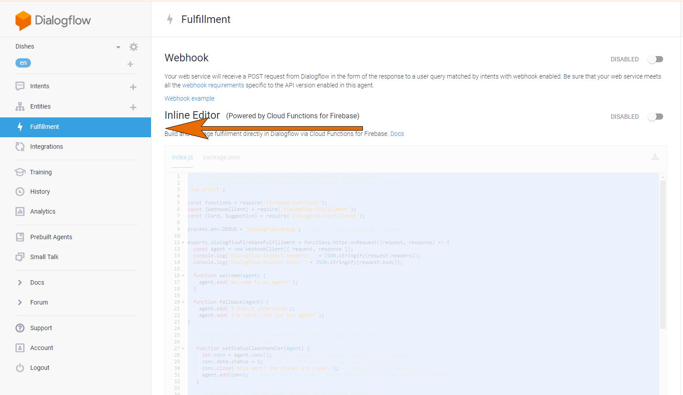Open the Training menu item
The image size is (683, 395).
tap(41, 172)
